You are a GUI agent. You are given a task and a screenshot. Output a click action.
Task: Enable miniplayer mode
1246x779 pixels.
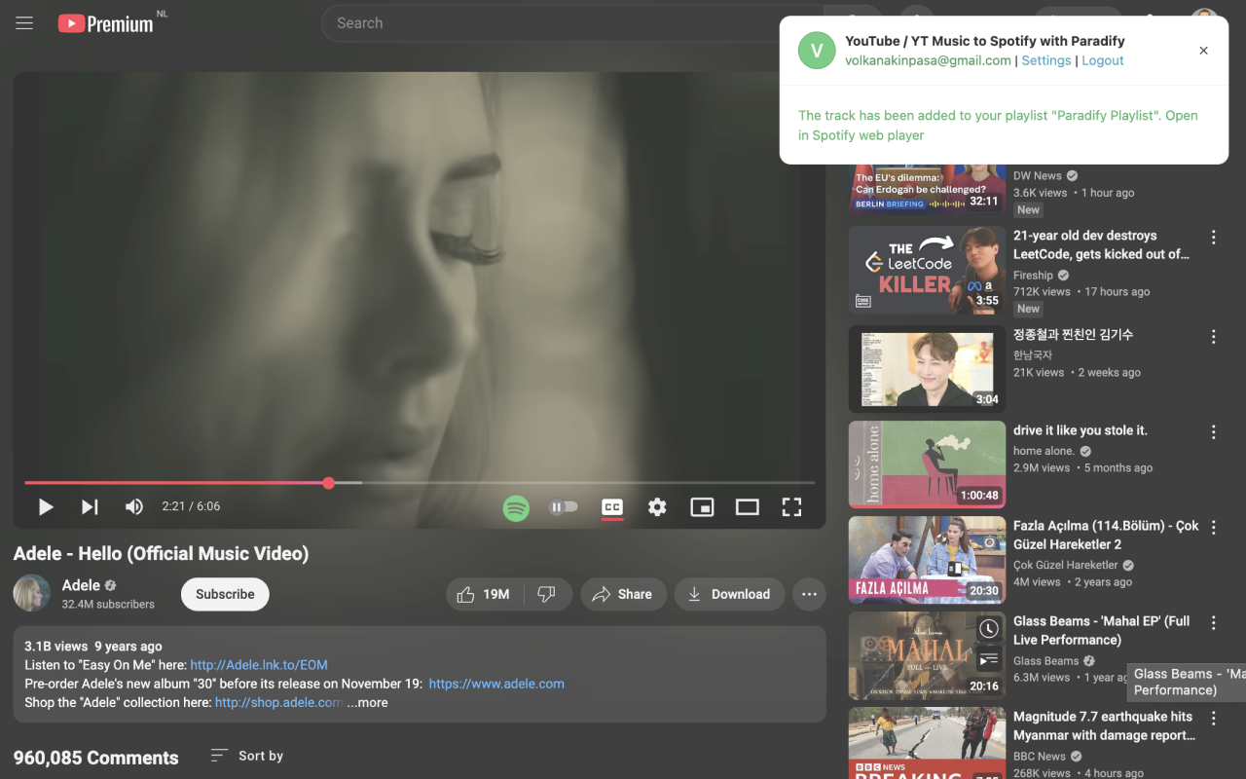702,506
